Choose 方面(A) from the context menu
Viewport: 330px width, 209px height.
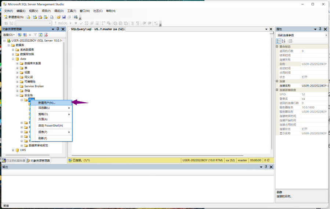click(x=51, y=119)
